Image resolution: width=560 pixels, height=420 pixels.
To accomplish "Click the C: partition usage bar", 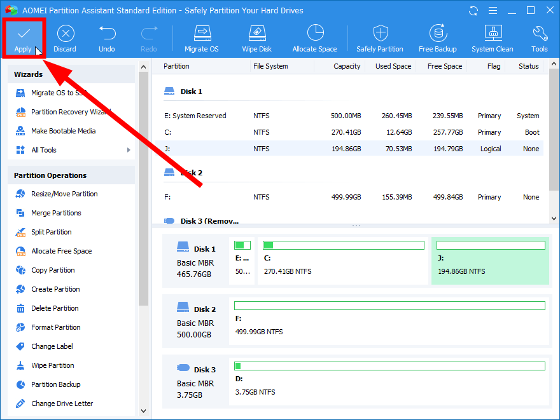I will 344,245.
